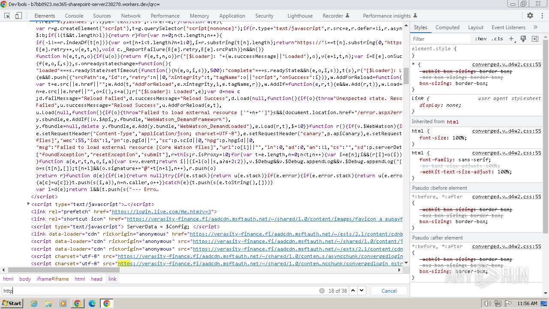Open the Sources panel tab
Image resolution: width=549 pixels, height=309 pixels.
click(x=102, y=16)
